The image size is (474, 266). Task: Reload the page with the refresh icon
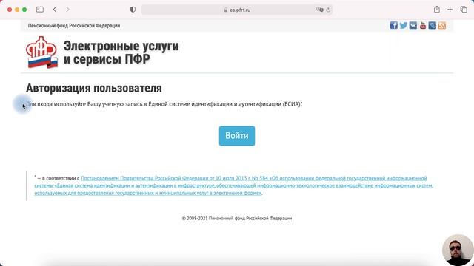click(x=328, y=10)
